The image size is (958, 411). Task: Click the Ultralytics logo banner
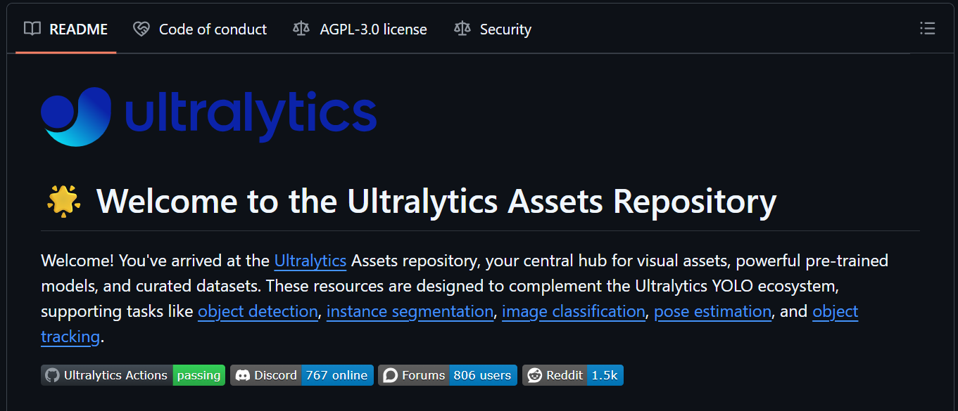pos(209,117)
